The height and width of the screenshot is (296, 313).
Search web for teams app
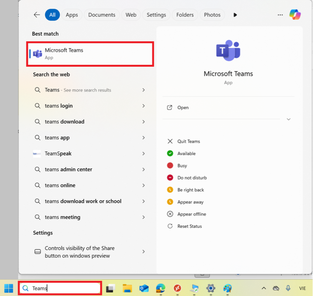click(x=57, y=138)
